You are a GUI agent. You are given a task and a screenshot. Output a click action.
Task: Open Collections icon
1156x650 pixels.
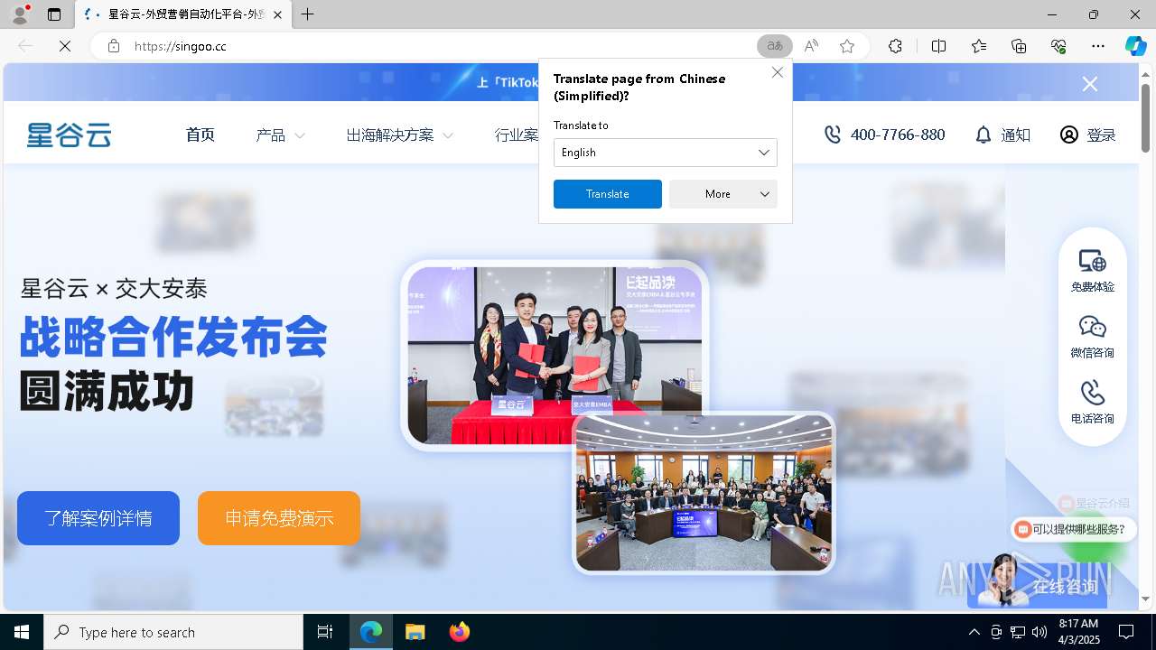[x=1019, y=46]
